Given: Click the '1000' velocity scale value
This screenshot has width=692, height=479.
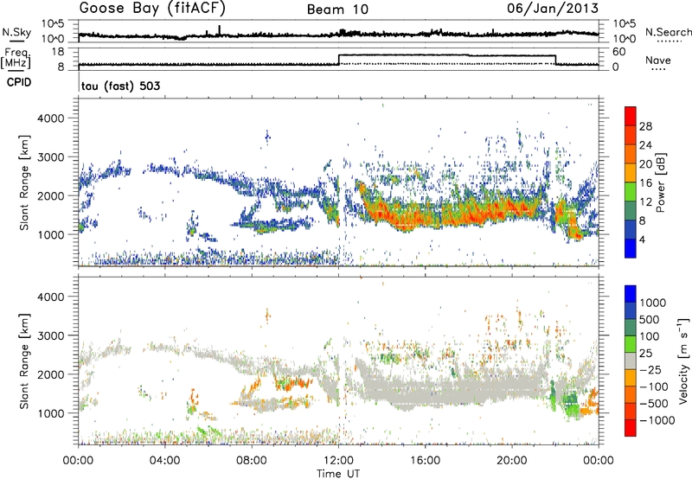Looking at the screenshot, I should tap(653, 303).
